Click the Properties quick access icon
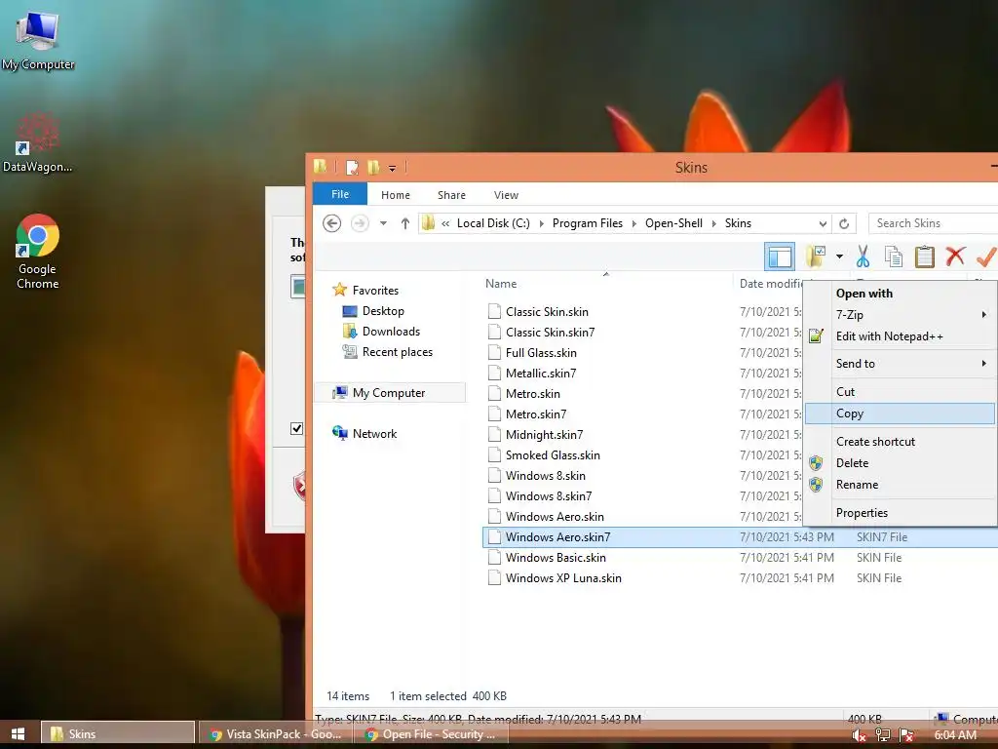The image size is (998, 749). pyautogui.click(x=351, y=168)
